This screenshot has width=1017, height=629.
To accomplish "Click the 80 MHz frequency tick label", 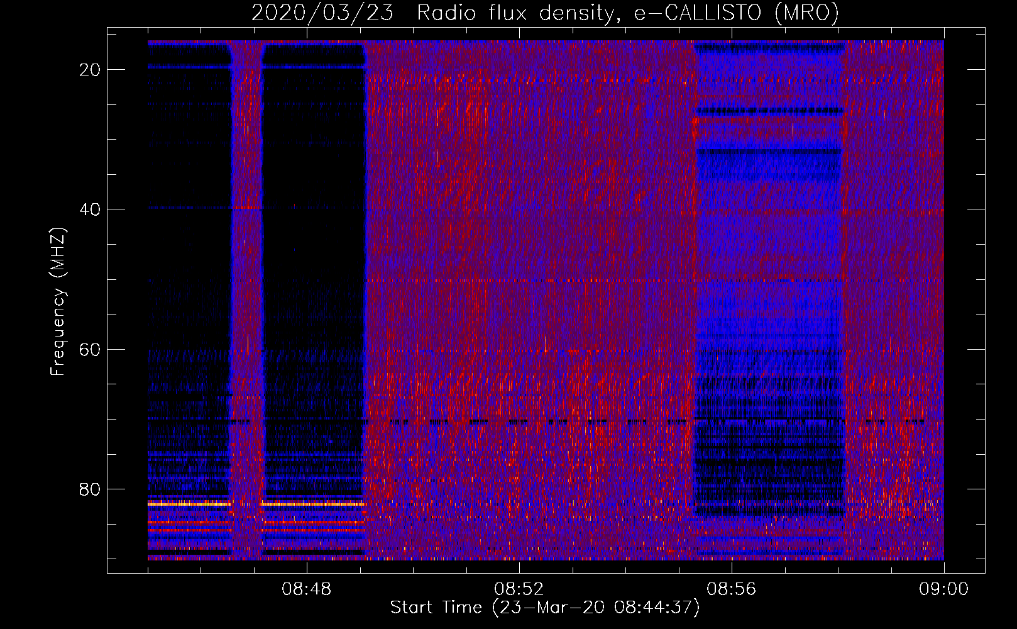I will 90,489.
